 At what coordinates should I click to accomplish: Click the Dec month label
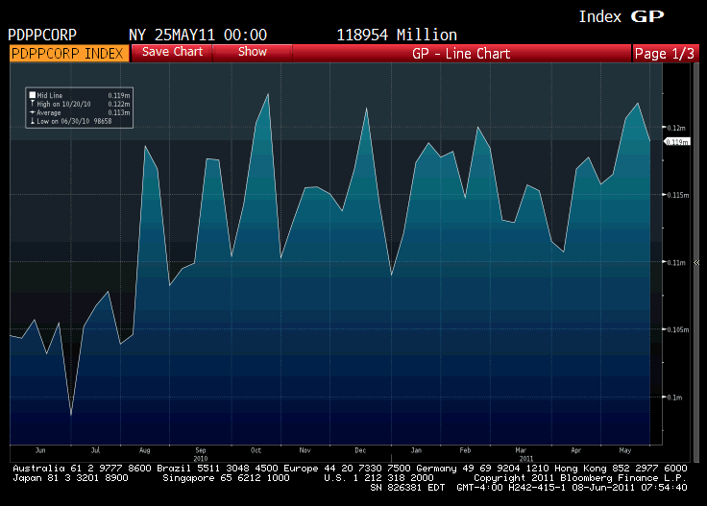(360, 450)
